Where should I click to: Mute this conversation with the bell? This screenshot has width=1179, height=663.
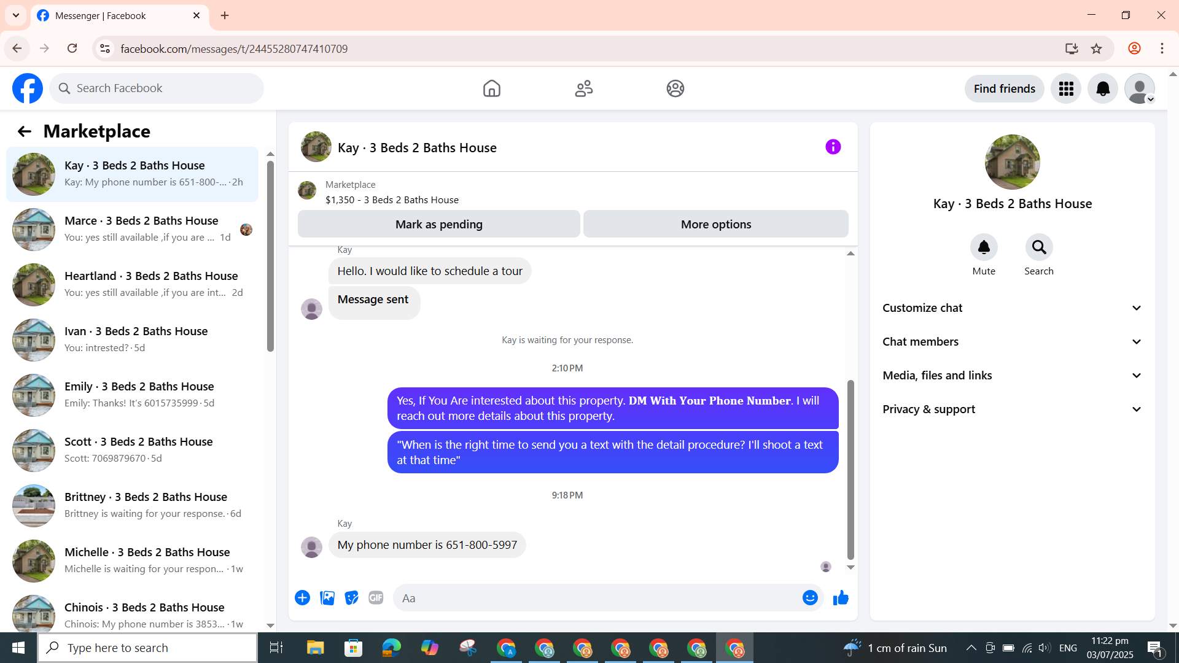pyautogui.click(x=983, y=247)
